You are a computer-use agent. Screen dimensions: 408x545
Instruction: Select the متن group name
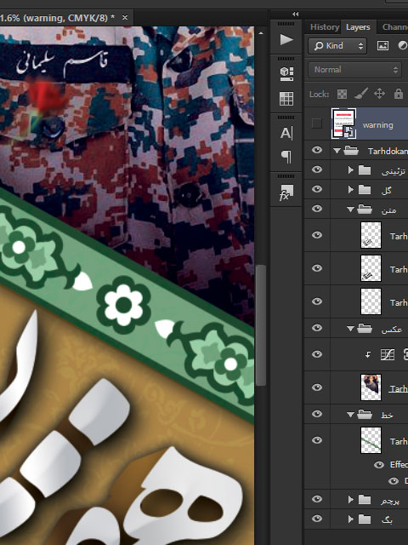tap(388, 209)
